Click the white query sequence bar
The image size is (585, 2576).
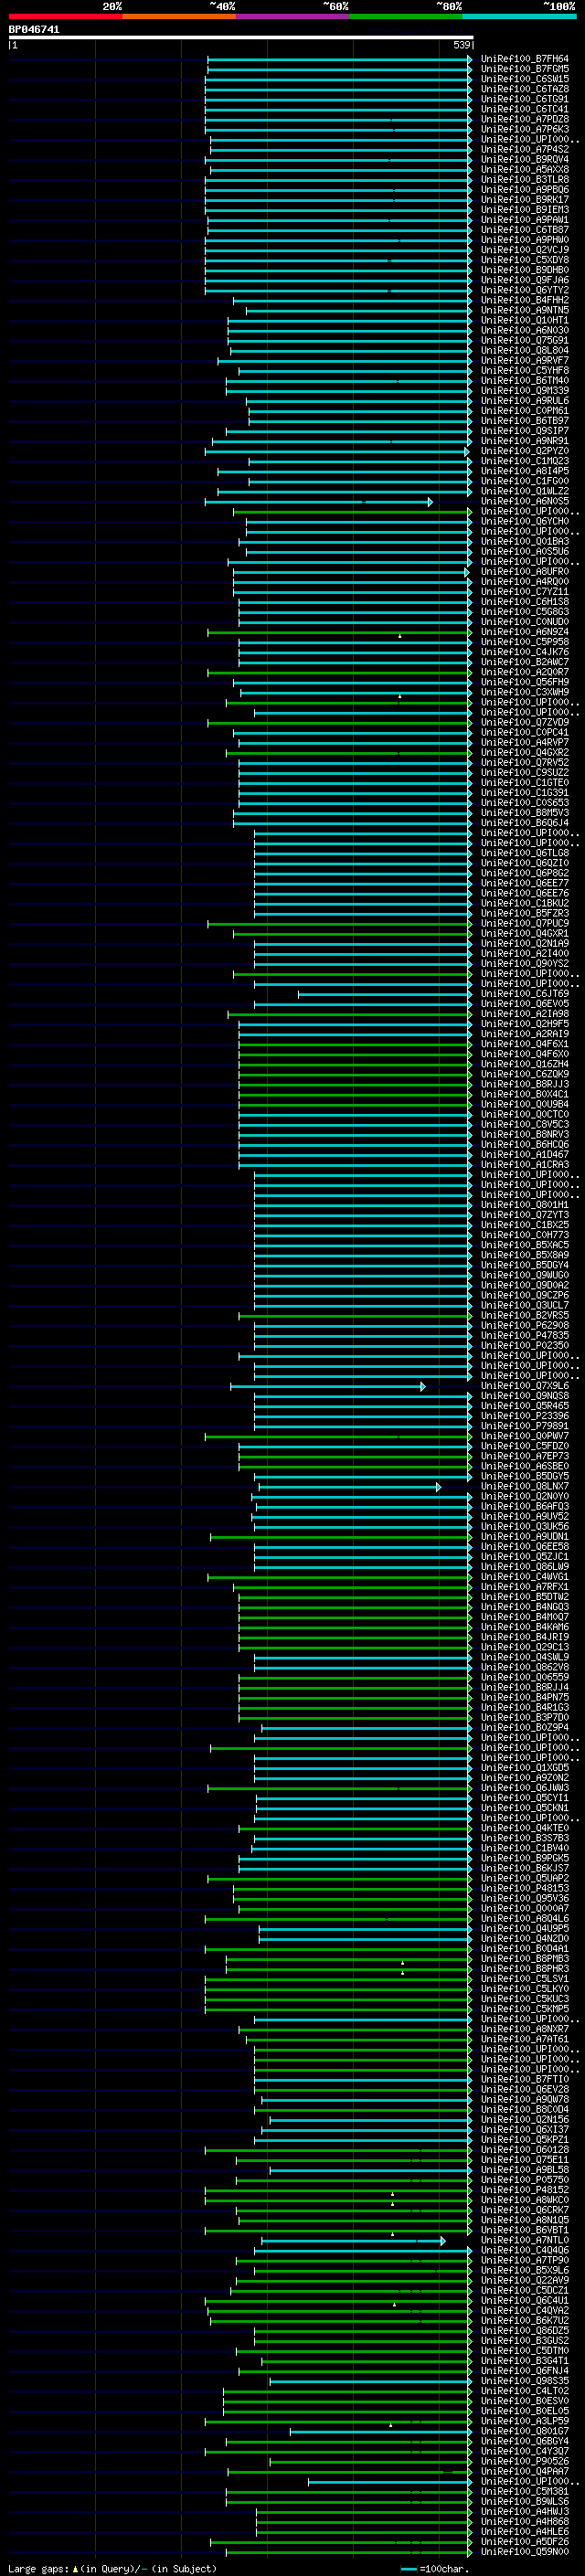(241, 38)
